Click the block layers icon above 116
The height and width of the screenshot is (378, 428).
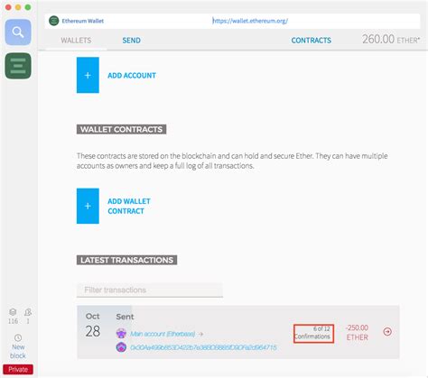coord(13,312)
